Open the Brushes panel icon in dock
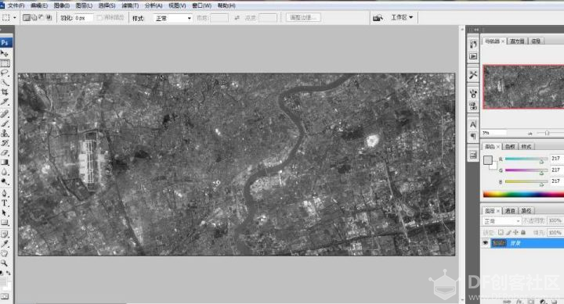This screenshot has height=304, width=564. click(x=473, y=93)
